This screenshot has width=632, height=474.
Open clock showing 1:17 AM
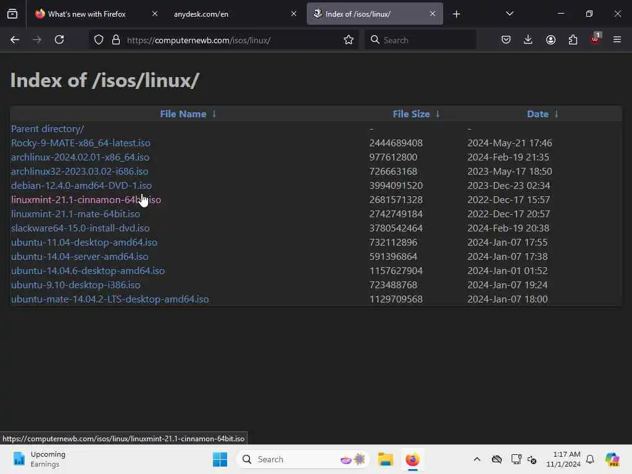coord(563,459)
